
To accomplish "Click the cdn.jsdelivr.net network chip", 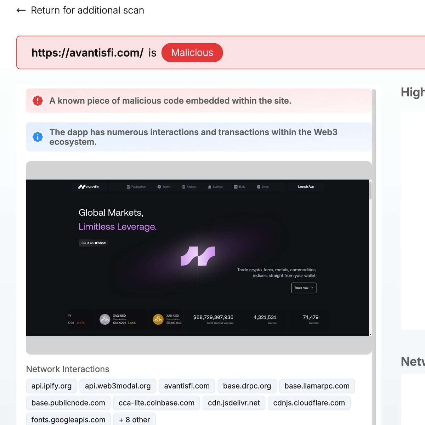I will tap(234, 403).
